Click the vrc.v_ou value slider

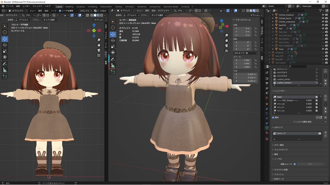[x=309, y=111]
